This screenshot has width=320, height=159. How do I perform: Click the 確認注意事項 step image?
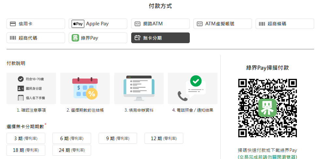coord(31,88)
